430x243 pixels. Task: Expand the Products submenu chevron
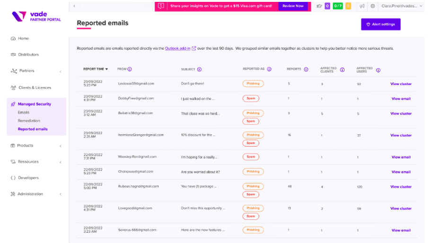pos(61,146)
